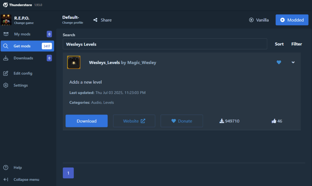Click the Thunderstore logo icon

pos(5,5)
